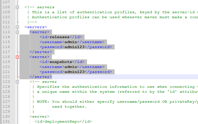198x124 pixels.
Task: Collapse the servers comment fold at line 108
Action: tap(18, 7)
